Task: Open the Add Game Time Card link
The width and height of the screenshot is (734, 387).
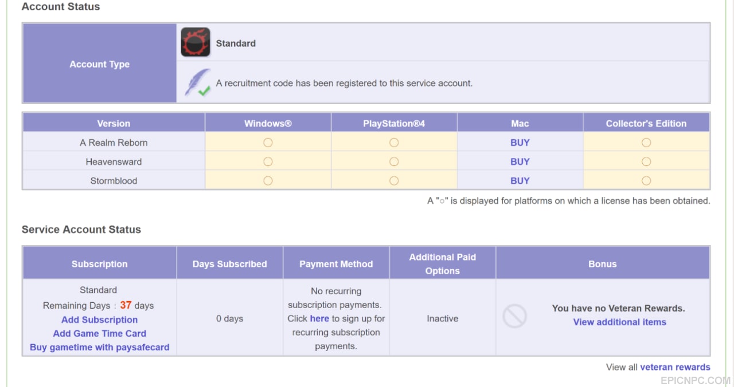Action: [x=100, y=333]
